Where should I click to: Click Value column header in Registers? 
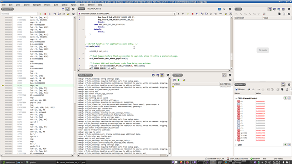click(x=273, y=93)
